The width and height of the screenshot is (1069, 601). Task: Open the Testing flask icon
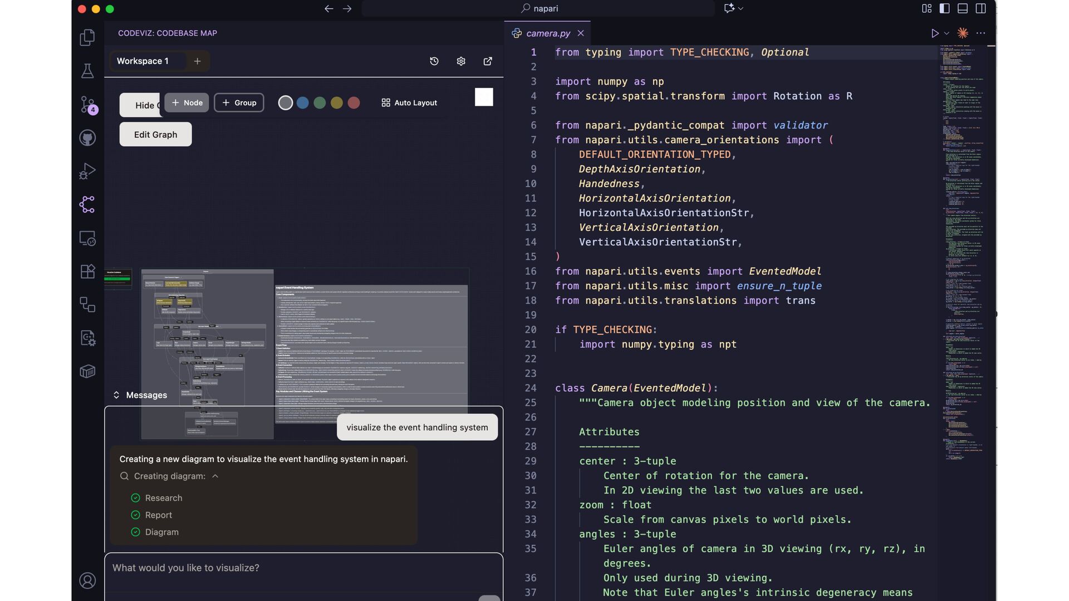pyautogui.click(x=87, y=71)
